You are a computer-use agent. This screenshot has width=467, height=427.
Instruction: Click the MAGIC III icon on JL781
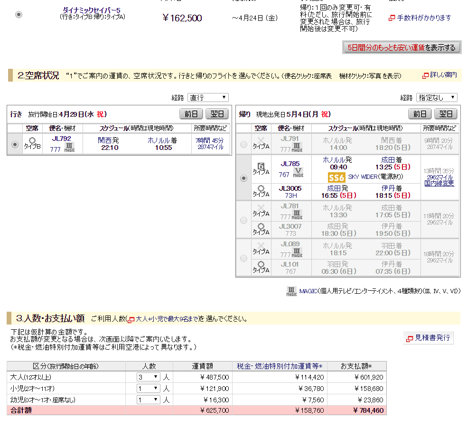pyautogui.click(x=297, y=215)
